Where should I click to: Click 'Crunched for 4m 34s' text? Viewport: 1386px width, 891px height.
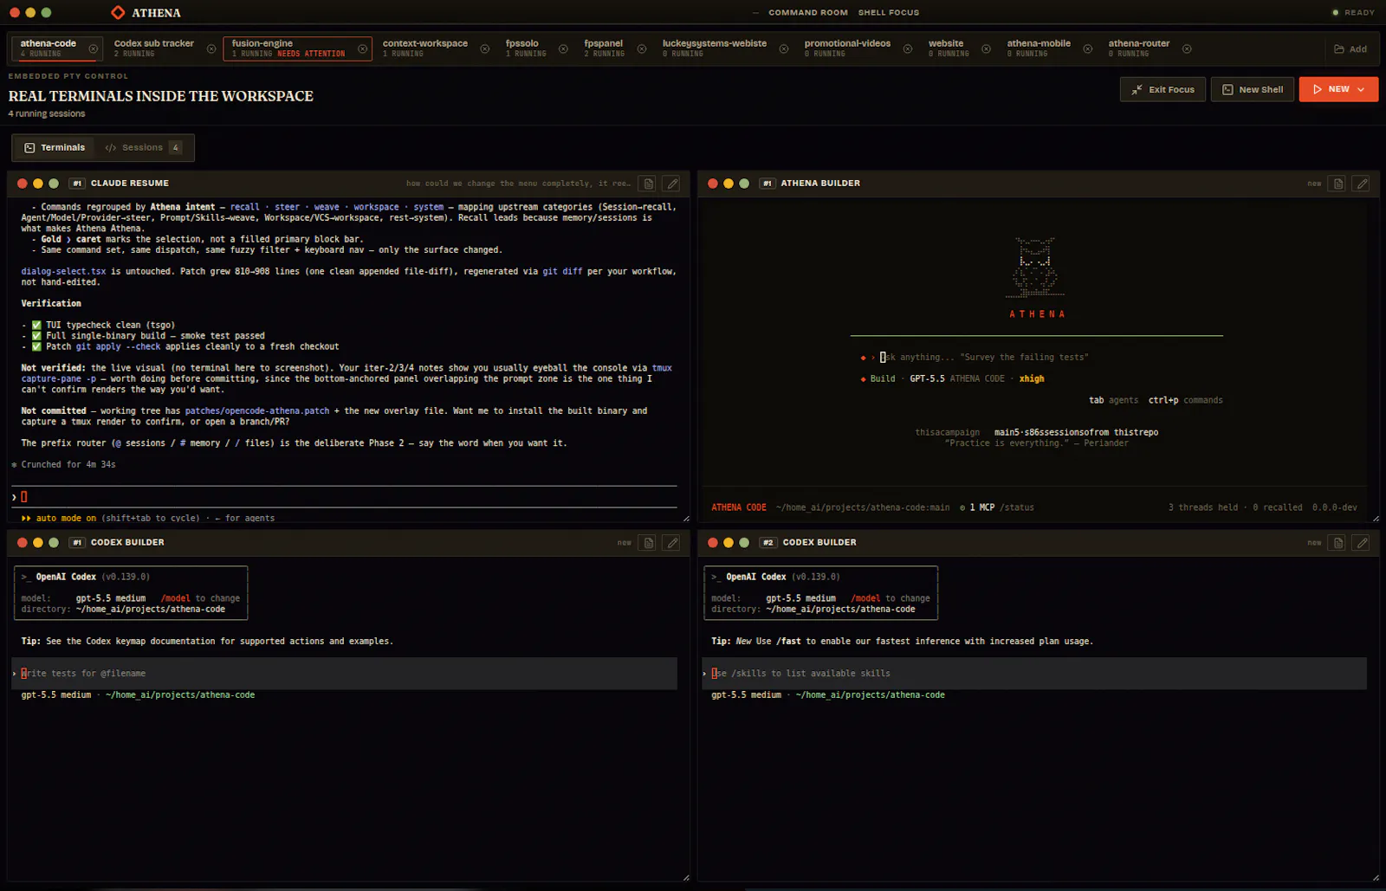(x=68, y=465)
